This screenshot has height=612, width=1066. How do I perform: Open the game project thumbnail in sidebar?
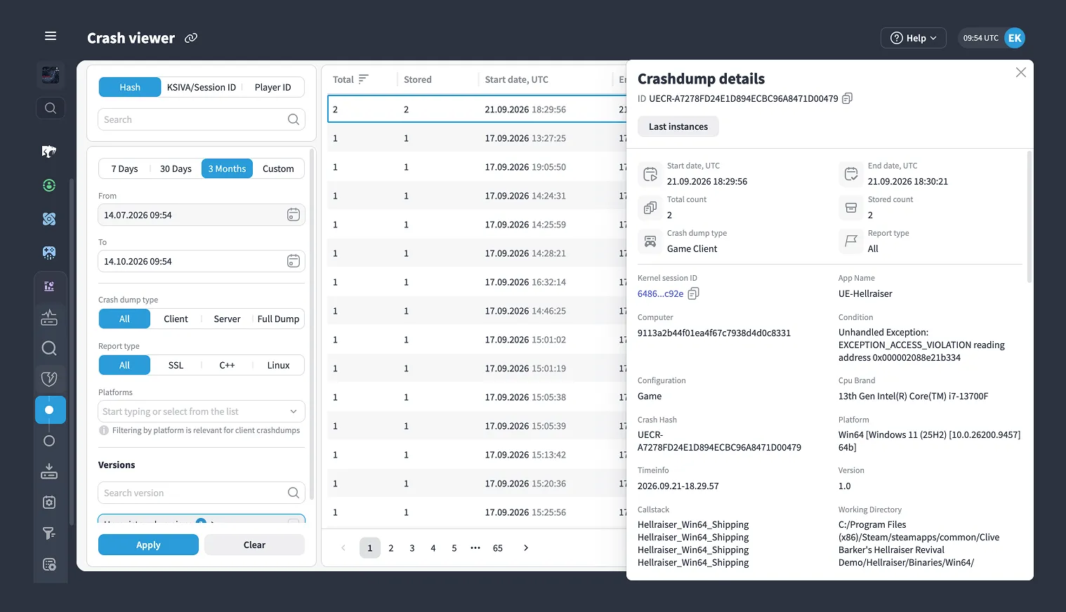[x=51, y=74]
